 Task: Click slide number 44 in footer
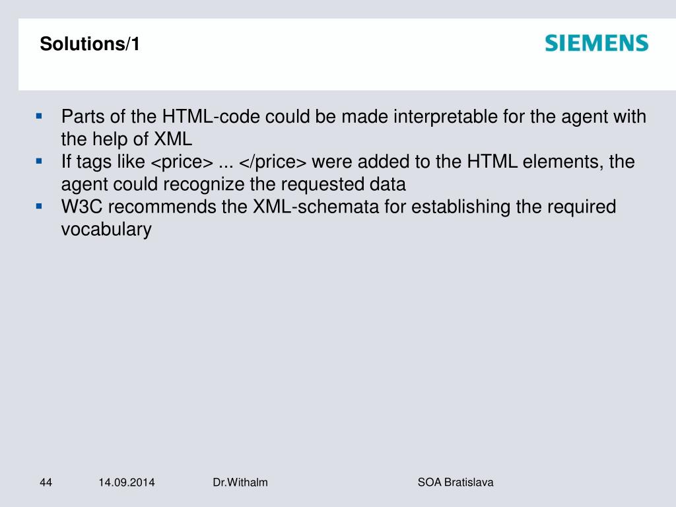46,482
